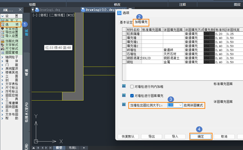Expand 房间屋顶 menu group
243x150 pixels.
point(2,69)
